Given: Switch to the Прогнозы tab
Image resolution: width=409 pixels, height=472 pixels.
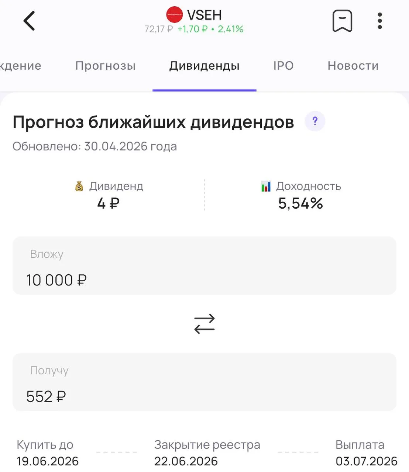Looking at the screenshot, I should coord(106,66).
